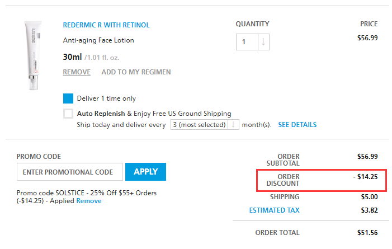
Task: Click the Anti-aging Face Lotion description
Action: tap(98, 40)
